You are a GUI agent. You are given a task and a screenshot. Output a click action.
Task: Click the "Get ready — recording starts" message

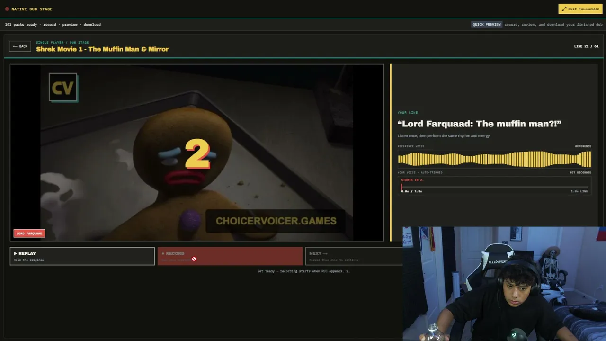(x=303, y=271)
